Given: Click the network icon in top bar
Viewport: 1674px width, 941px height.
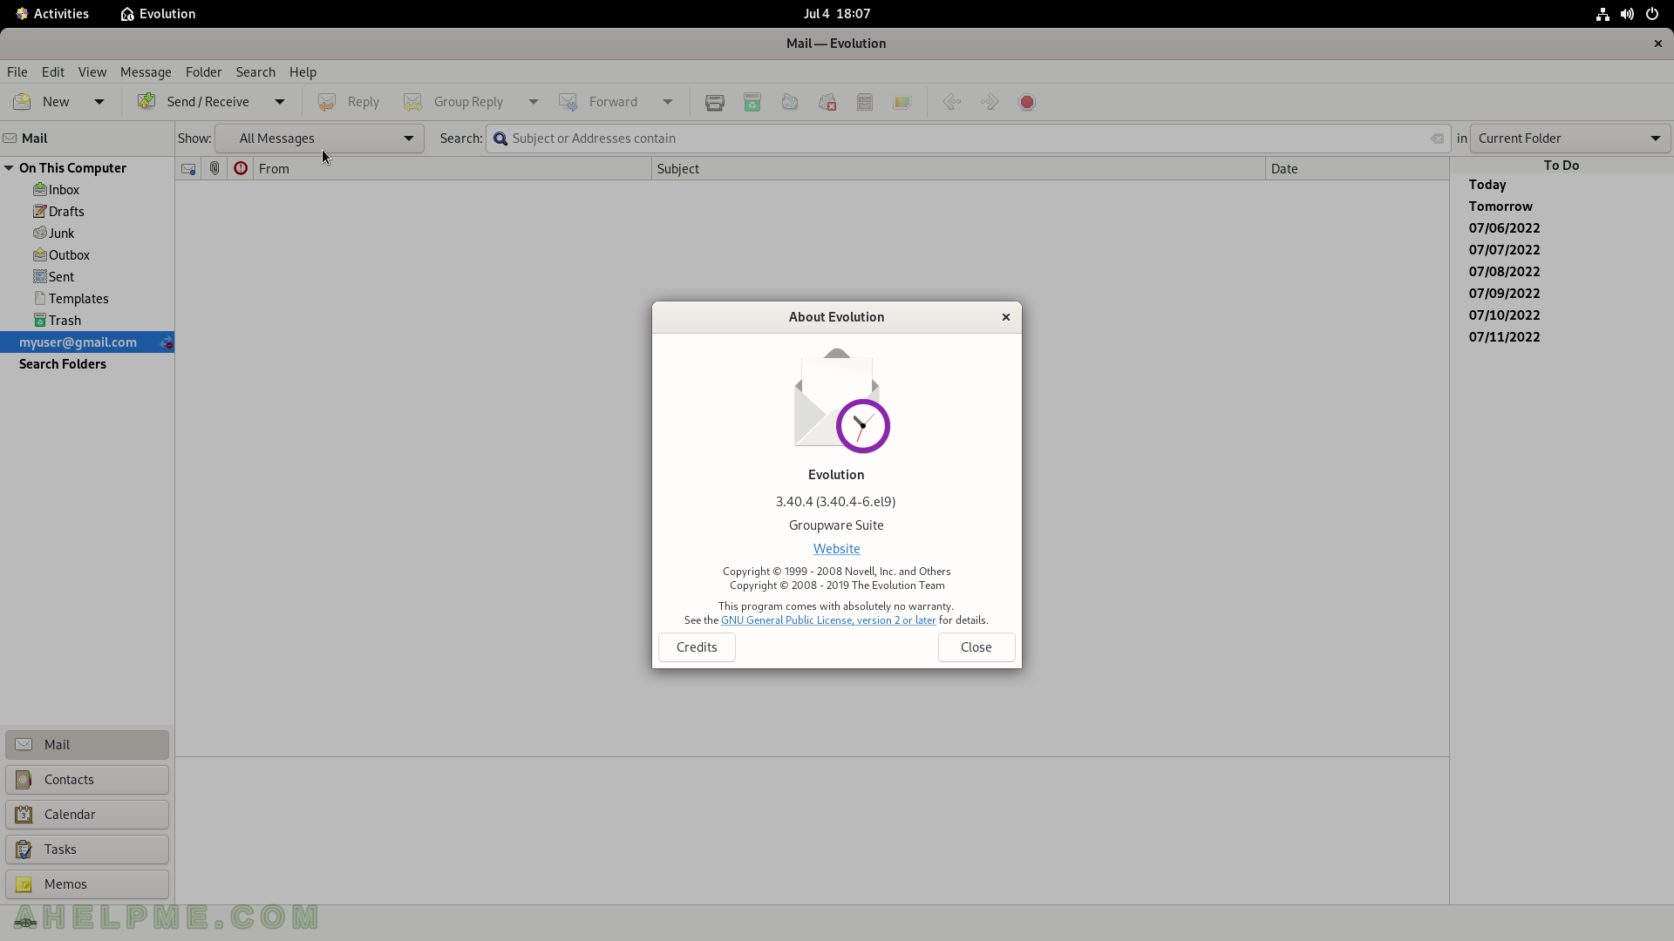Looking at the screenshot, I should [x=1603, y=14].
